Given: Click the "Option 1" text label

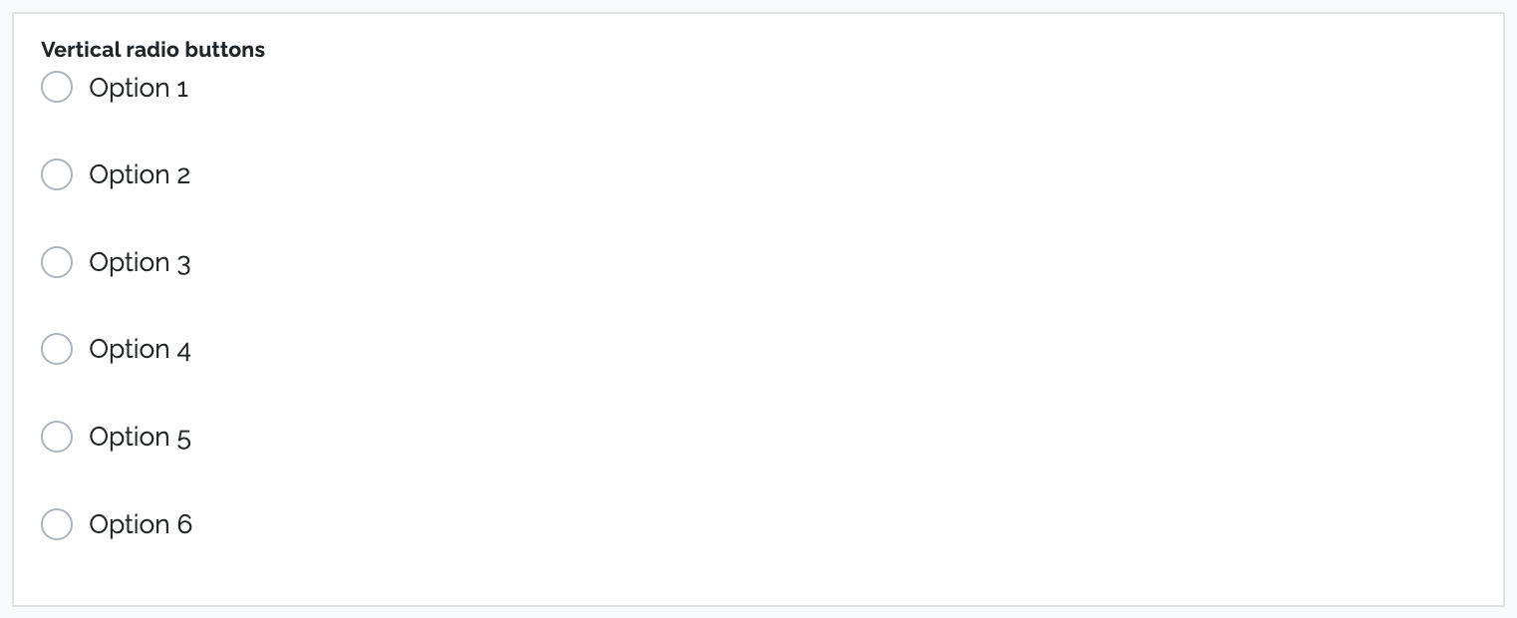Looking at the screenshot, I should pos(139,88).
